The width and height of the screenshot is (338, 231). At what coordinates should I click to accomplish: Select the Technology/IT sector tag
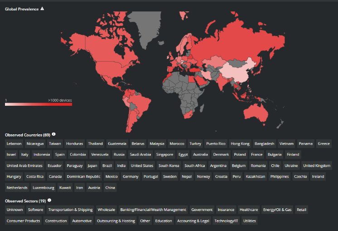[x=226, y=221]
